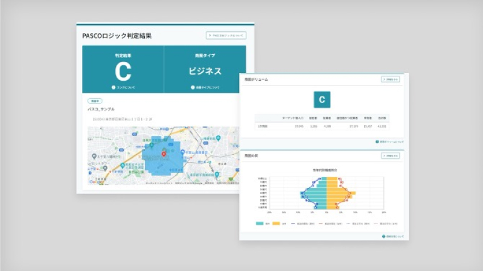Click the 1次商圏 table row label
This screenshot has height=271, width=483.
(x=263, y=126)
